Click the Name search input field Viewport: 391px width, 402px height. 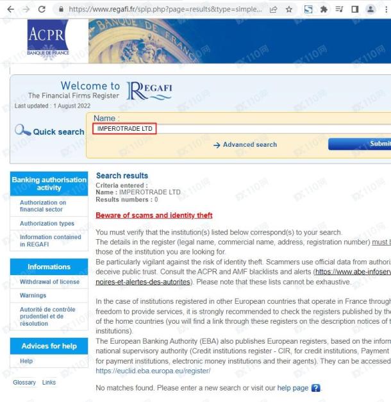tap(242, 129)
